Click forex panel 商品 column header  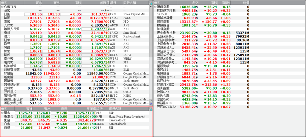pos(12,3)
